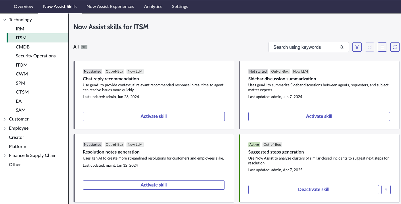Viewport: 401px width, 204px height.
Task: Click the Active status badge
Action: point(254,145)
